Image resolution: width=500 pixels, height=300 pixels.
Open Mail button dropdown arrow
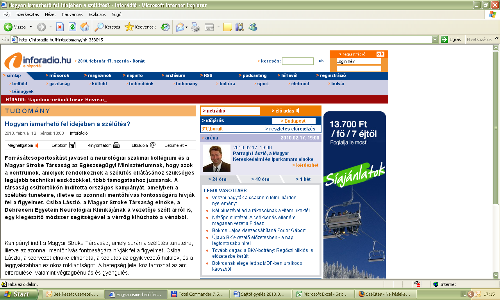[x=187, y=27]
